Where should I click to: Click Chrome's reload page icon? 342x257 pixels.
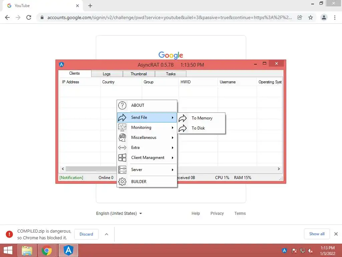click(x=29, y=17)
